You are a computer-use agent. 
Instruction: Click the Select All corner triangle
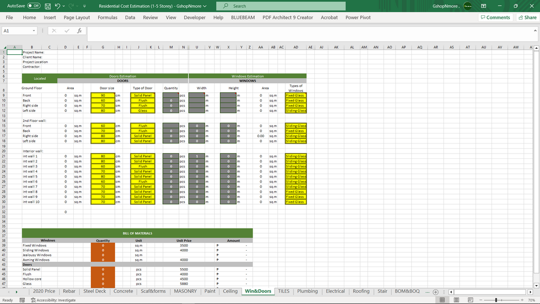point(4,47)
